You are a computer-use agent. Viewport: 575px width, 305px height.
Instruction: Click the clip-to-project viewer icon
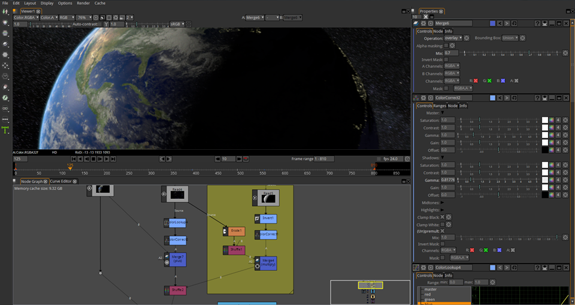click(102, 17)
